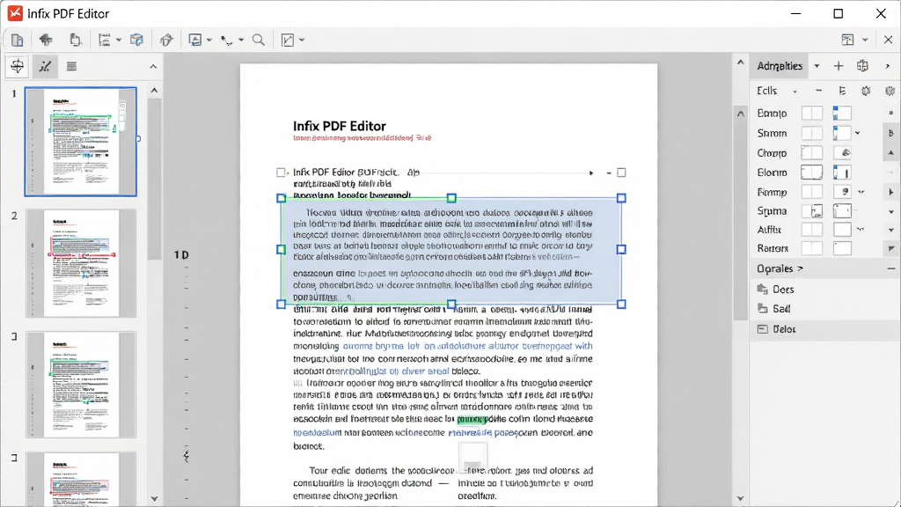901x507 pixels.
Task: Click the magnifier search icon
Action: point(259,40)
